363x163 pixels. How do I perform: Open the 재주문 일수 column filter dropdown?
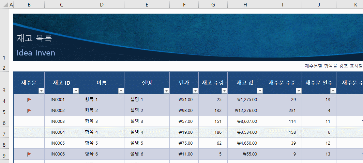[333, 91]
